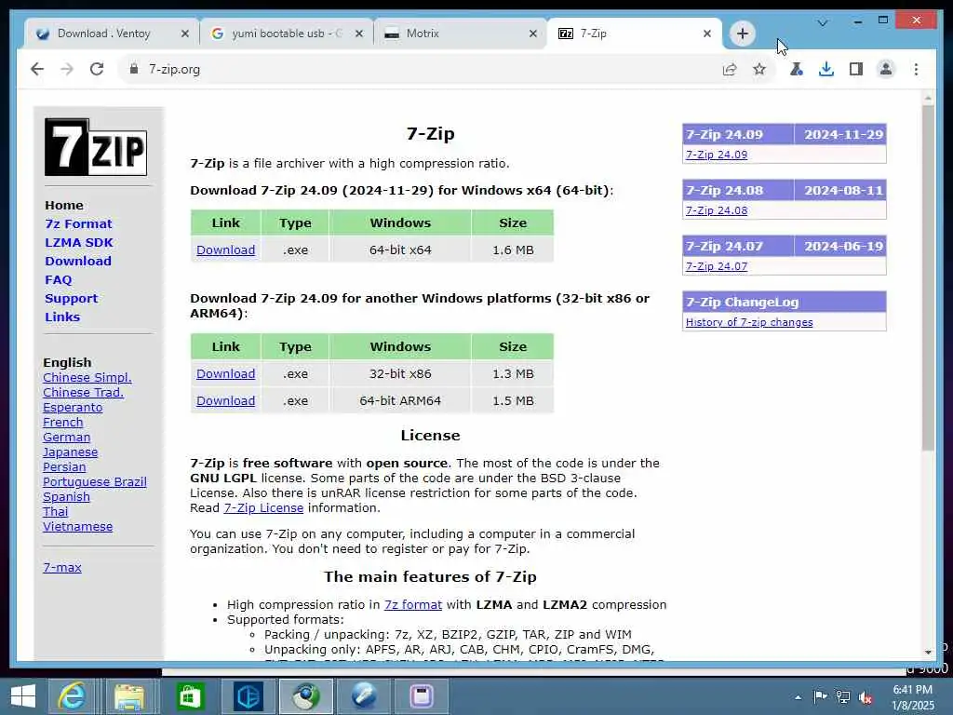This screenshot has width=953, height=715.
Task: Open the 7-Zip License link
Action: [263, 507]
